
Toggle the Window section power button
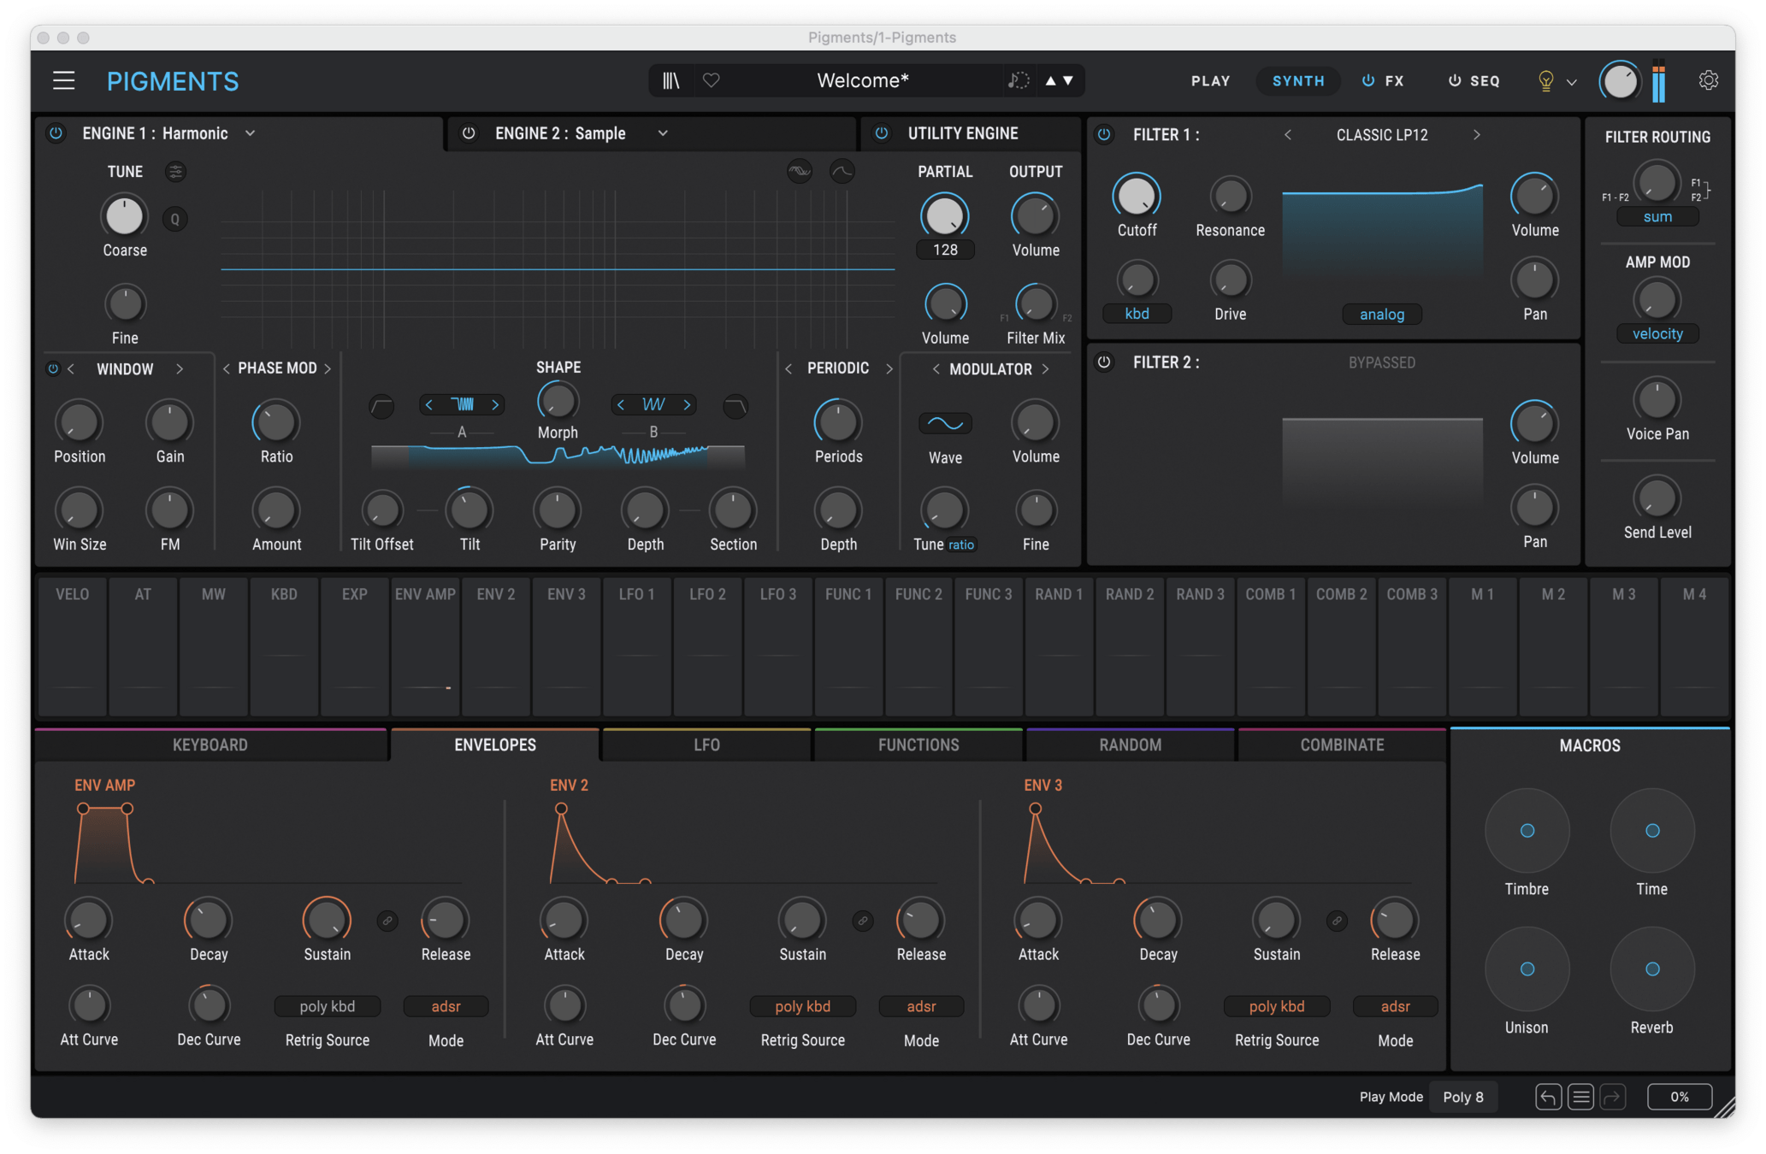coord(53,369)
